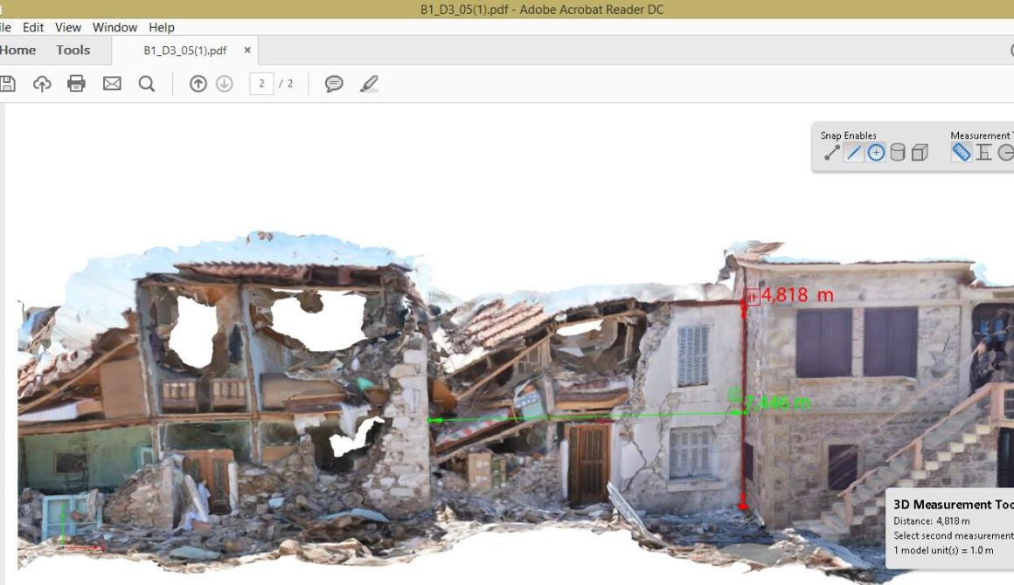Toggle snap to radial edges
The height and width of the screenshot is (585, 1014).
(876, 153)
